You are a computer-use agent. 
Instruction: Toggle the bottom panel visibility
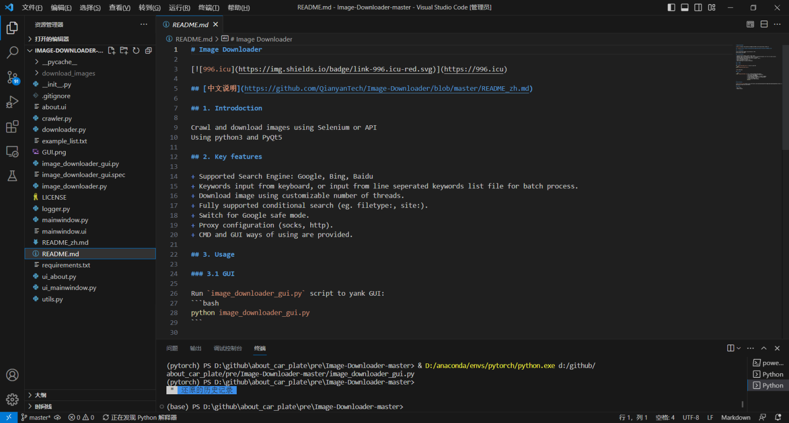[685, 7]
